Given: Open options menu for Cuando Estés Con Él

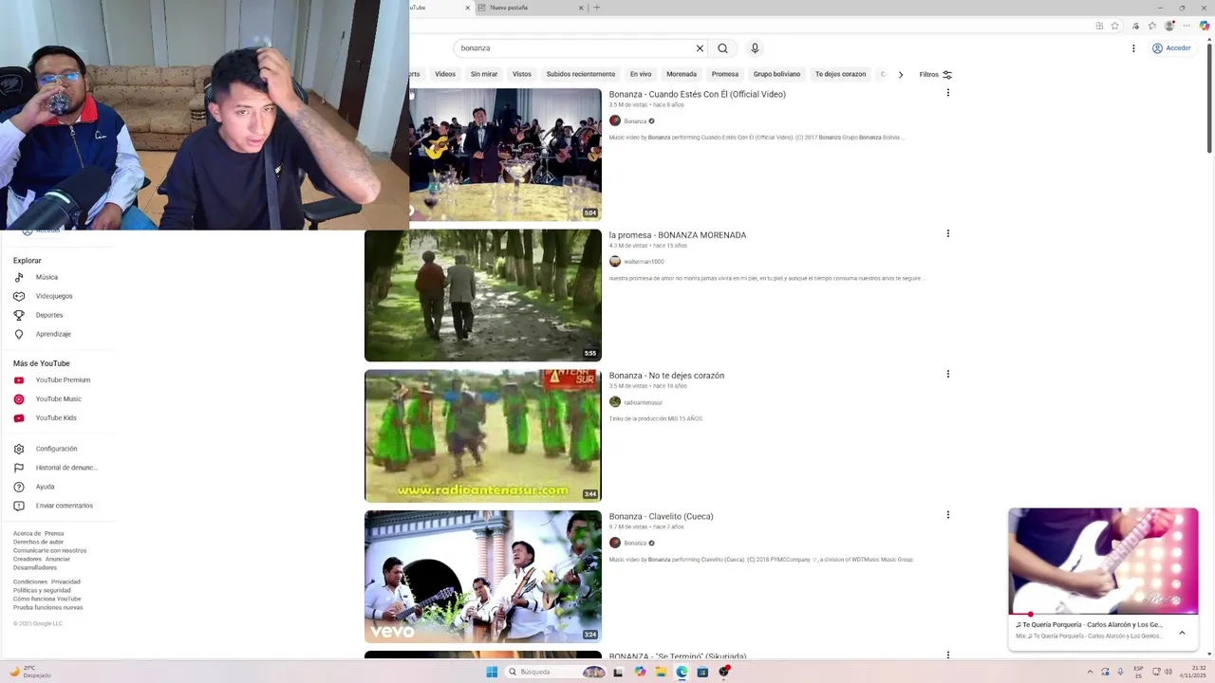Looking at the screenshot, I should tap(947, 93).
